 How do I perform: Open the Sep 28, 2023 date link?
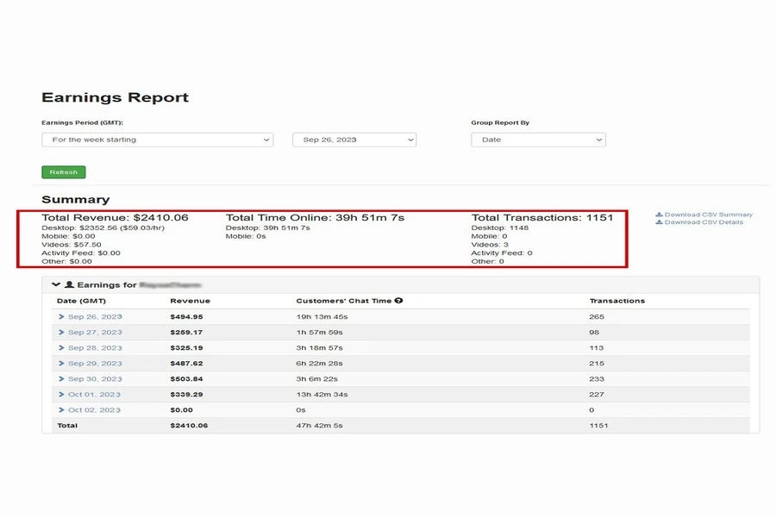tap(95, 348)
